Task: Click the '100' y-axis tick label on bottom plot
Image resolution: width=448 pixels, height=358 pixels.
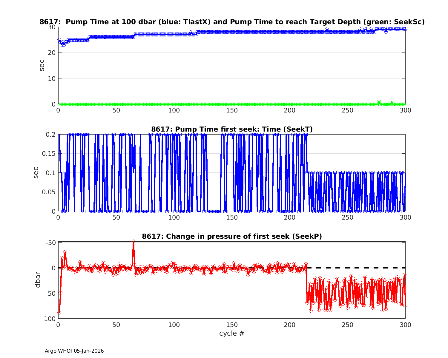Action: pos(50,319)
